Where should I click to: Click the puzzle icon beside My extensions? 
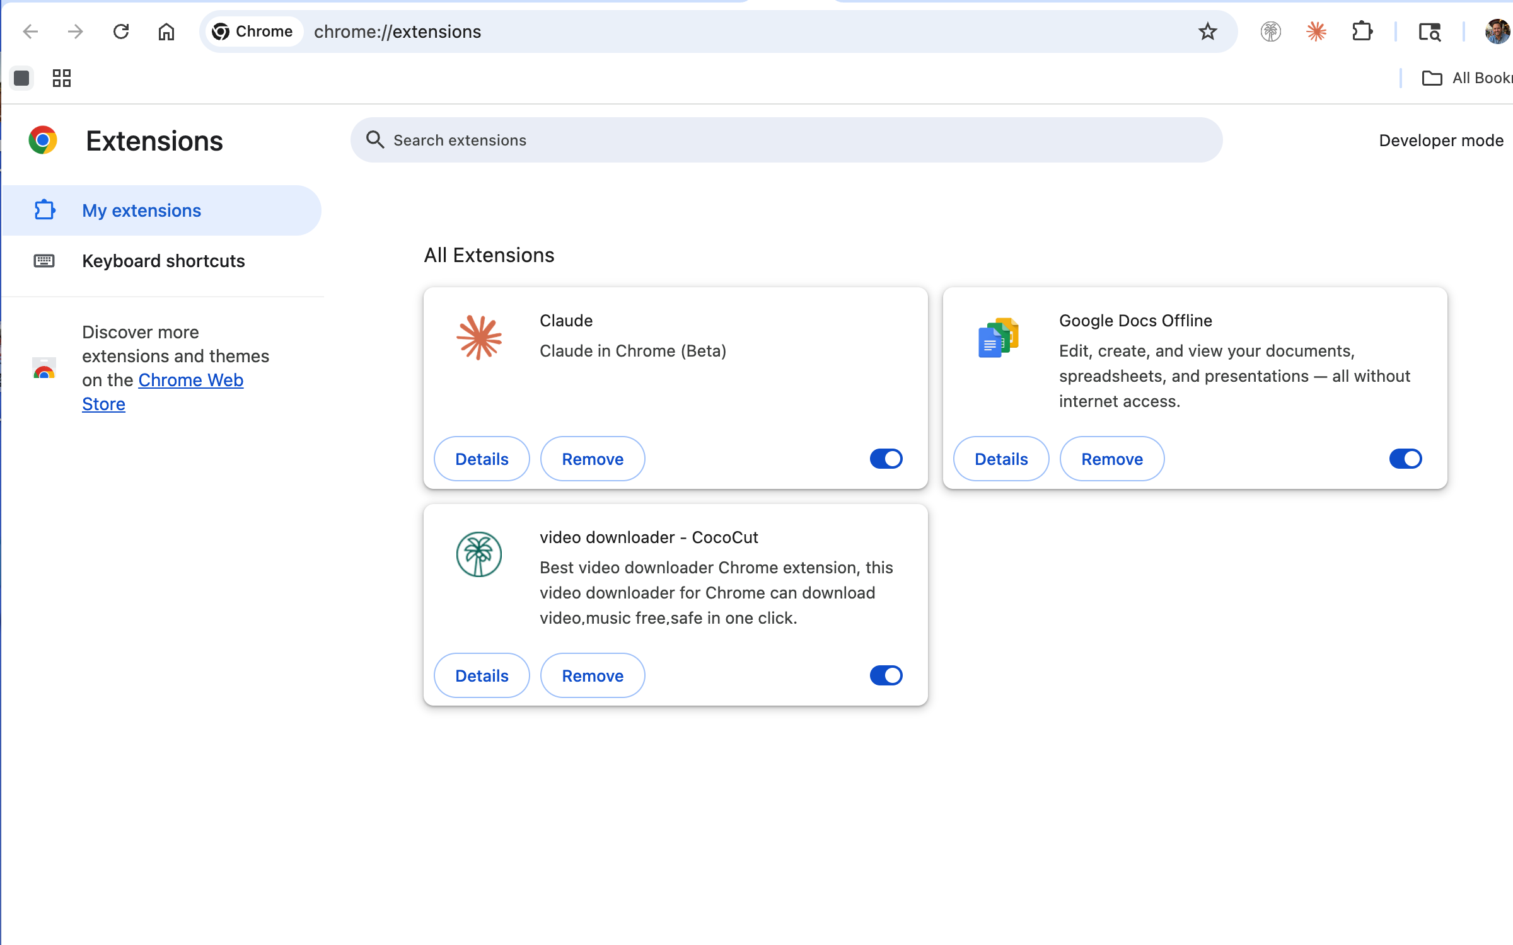click(x=44, y=210)
